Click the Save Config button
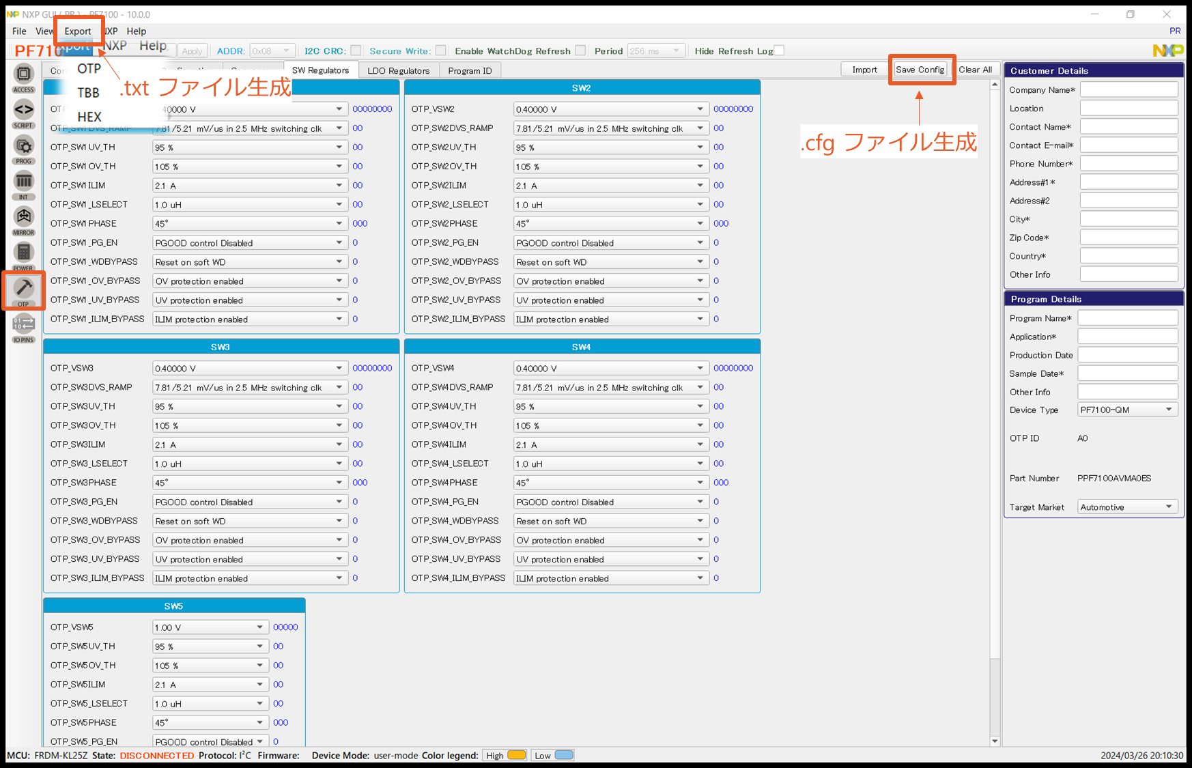Screen dimensions: 1192x768 pyautogui.click(x=920, y=70)
